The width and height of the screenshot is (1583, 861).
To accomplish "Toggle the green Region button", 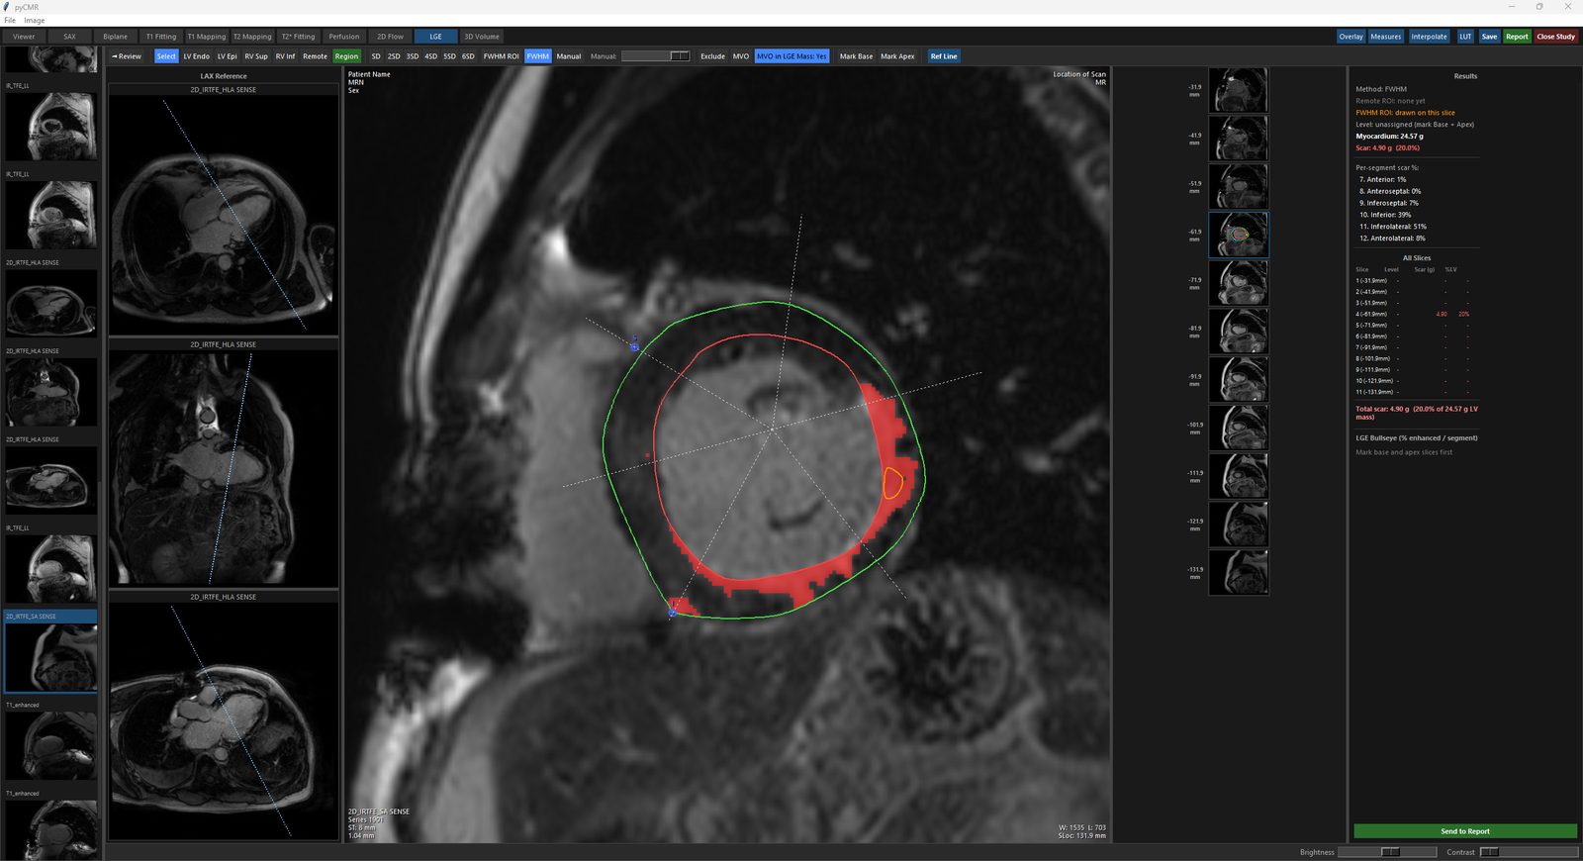I will (346, 56).
